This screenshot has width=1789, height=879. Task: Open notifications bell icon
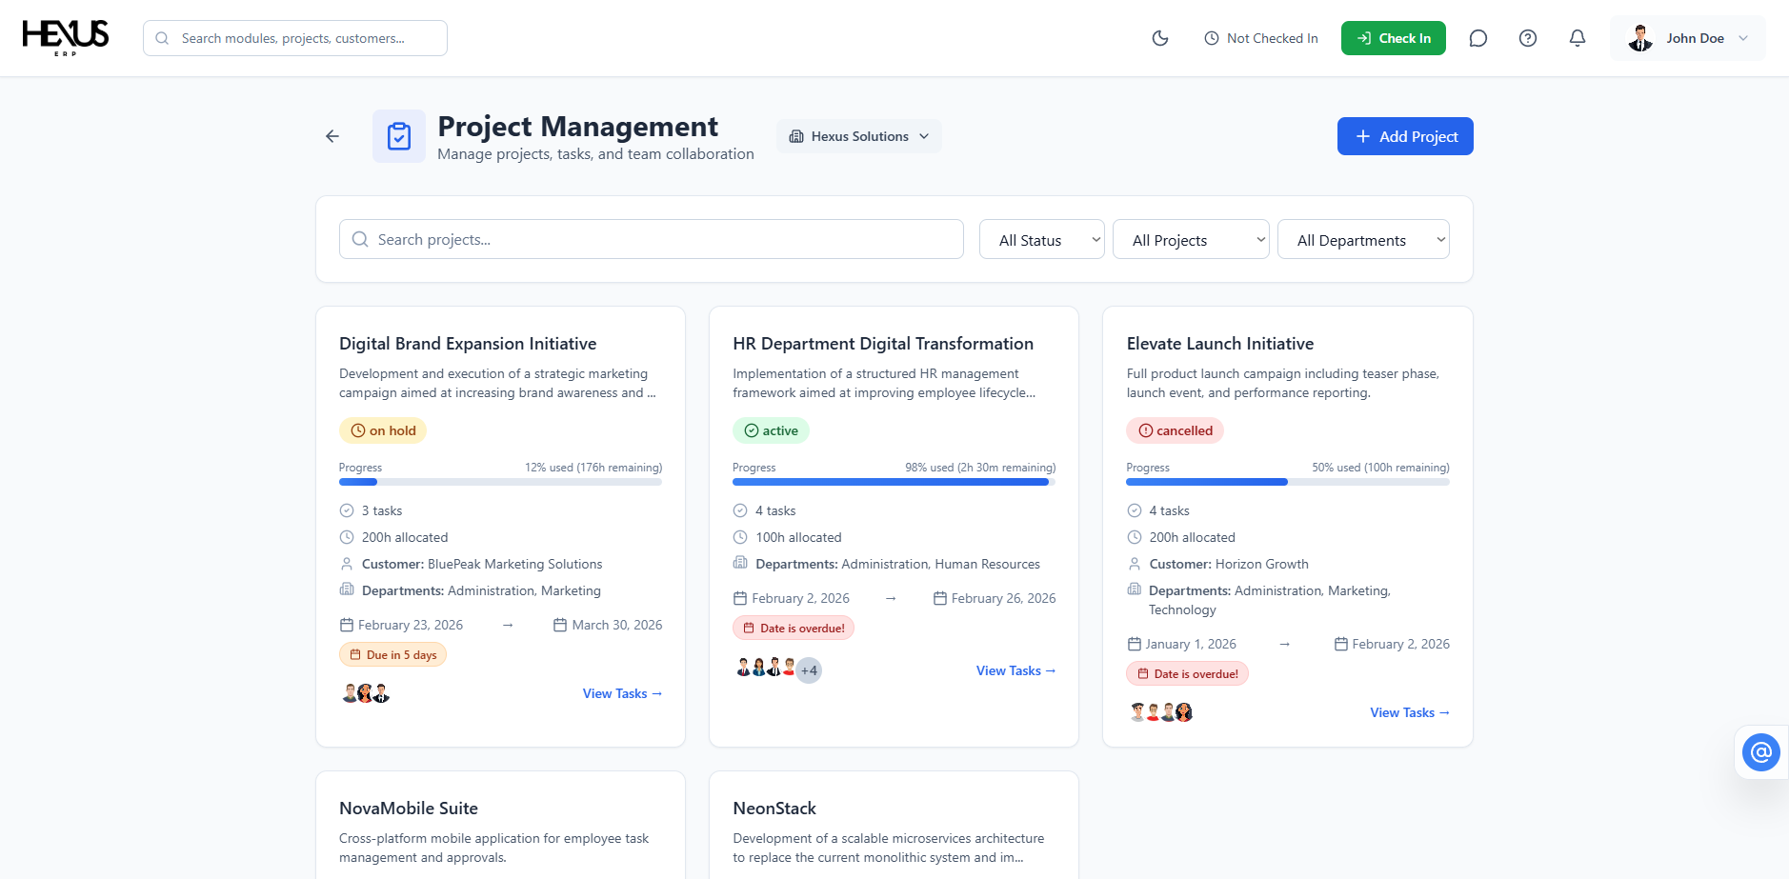click(x=1578, y=38)
